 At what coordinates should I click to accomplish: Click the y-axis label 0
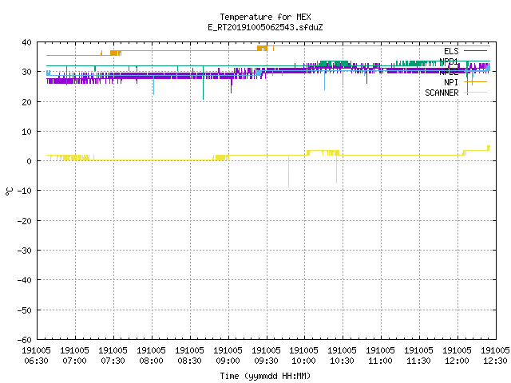click(29, 161)
